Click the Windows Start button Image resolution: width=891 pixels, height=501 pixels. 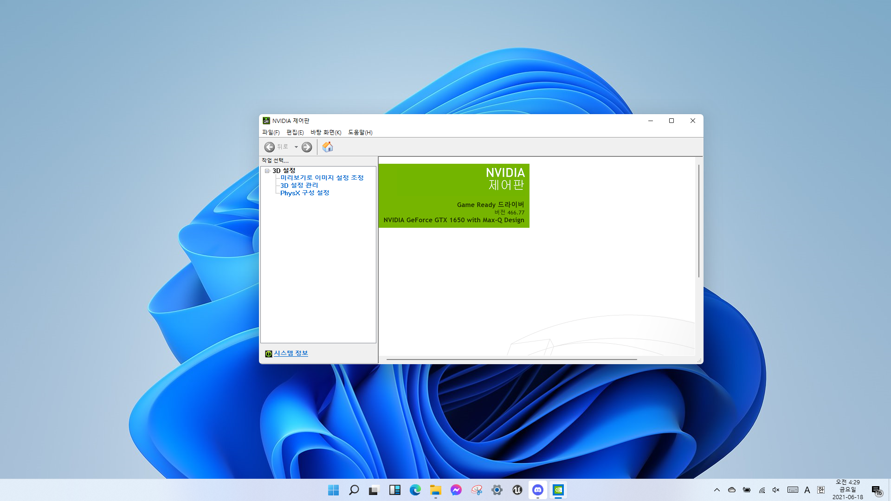[x=333, y=490]
